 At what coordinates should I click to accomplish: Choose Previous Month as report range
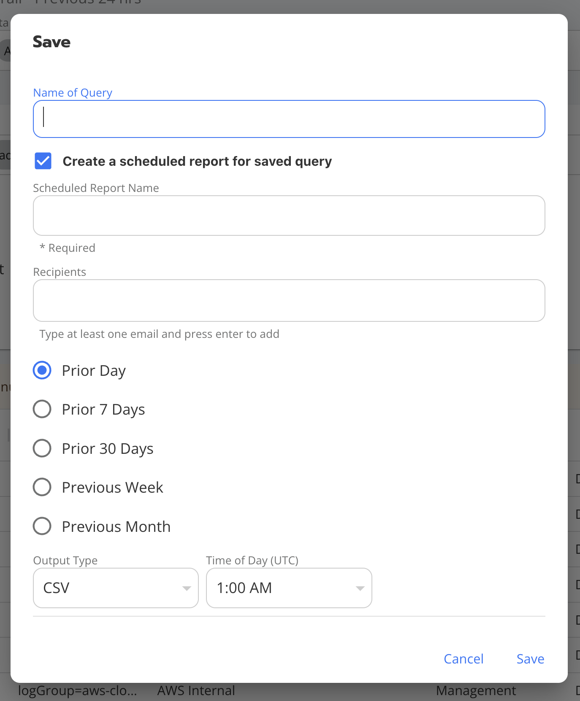click(42, 526)
